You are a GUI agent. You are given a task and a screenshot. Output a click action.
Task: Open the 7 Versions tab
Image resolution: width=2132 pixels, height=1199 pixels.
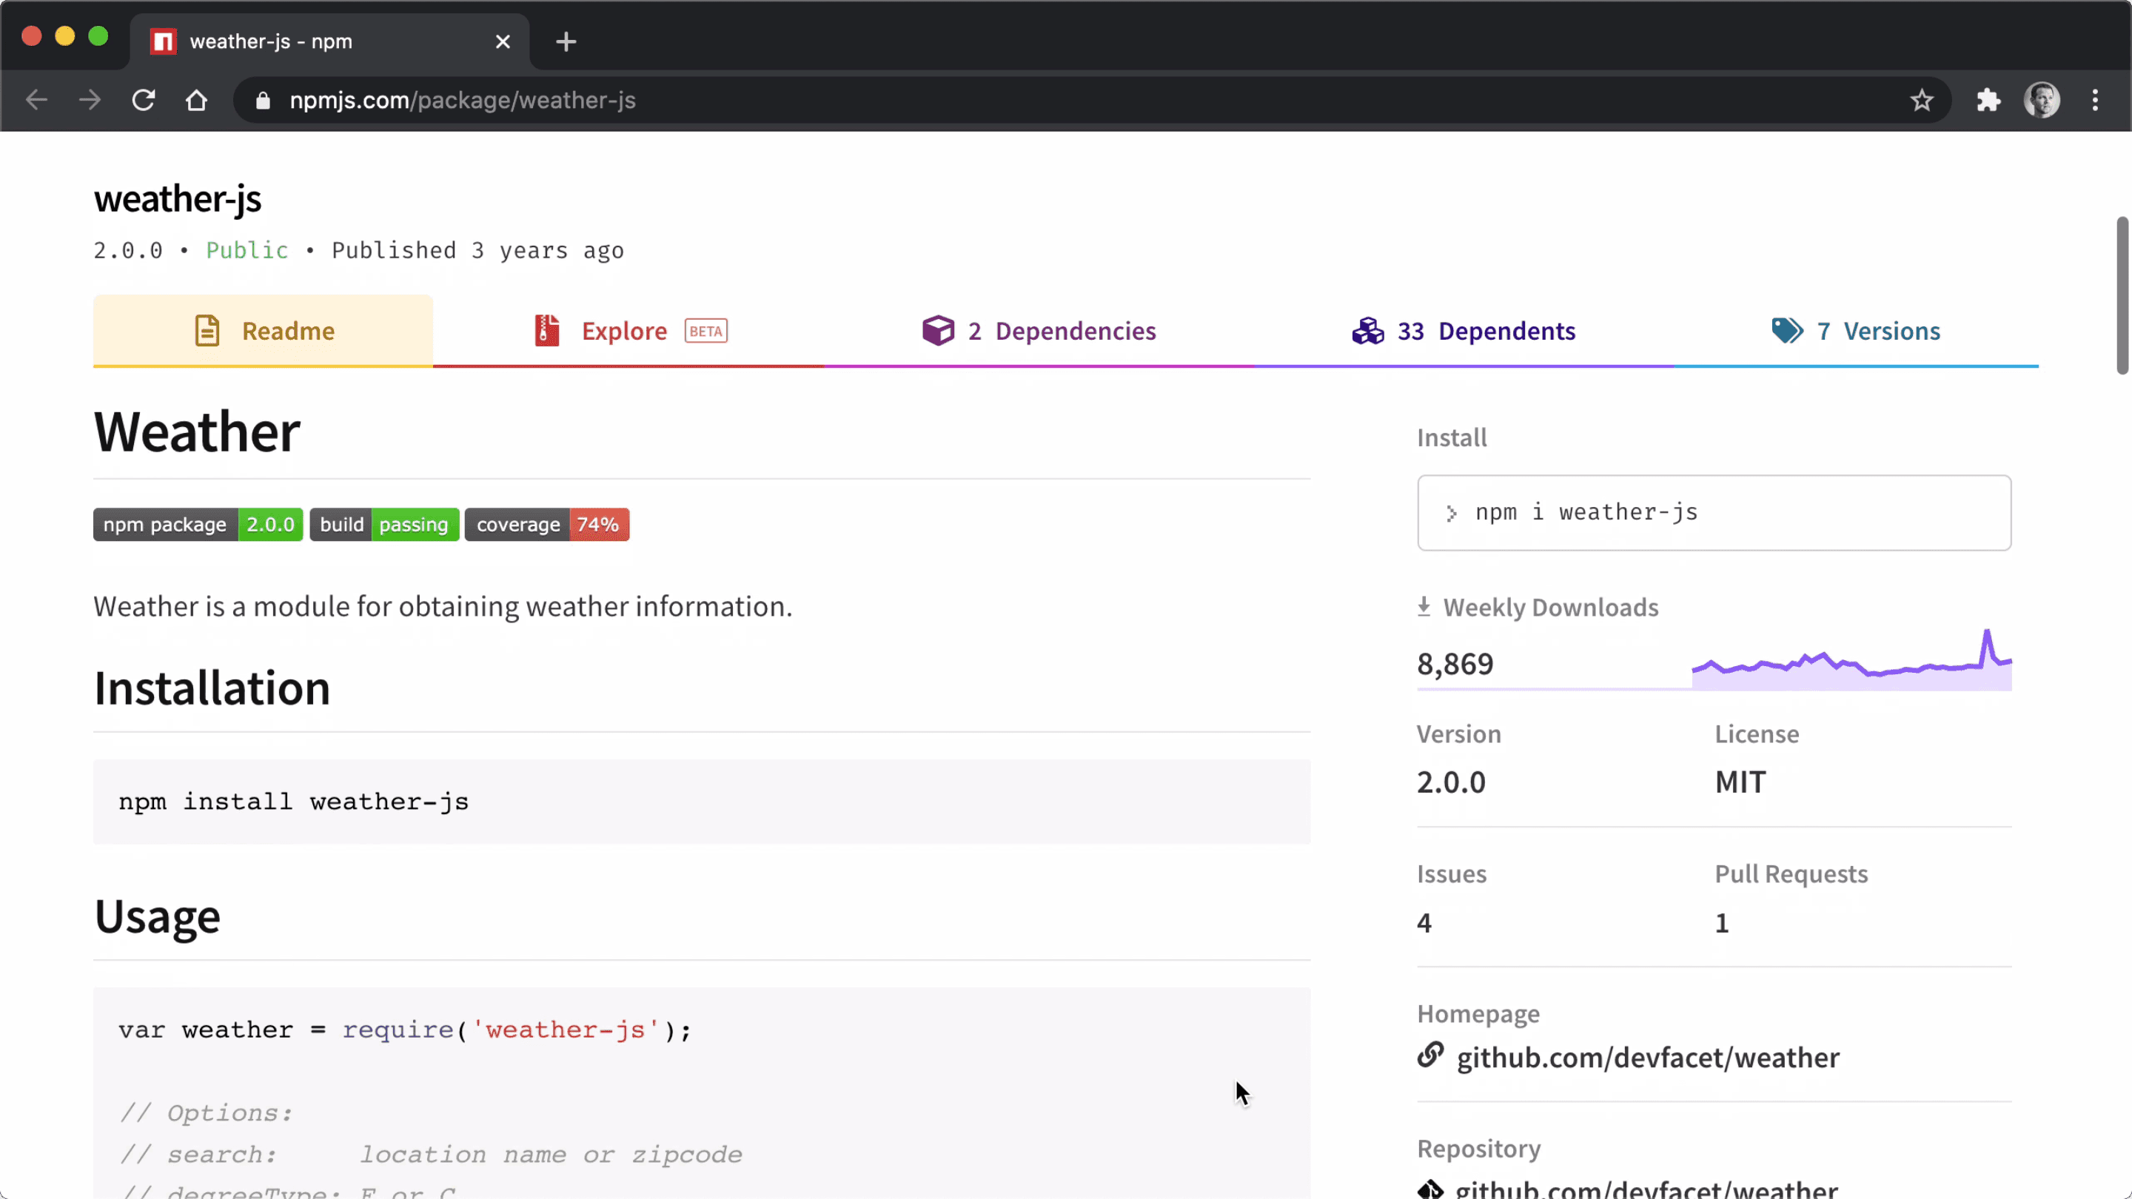pos(1856,331)
